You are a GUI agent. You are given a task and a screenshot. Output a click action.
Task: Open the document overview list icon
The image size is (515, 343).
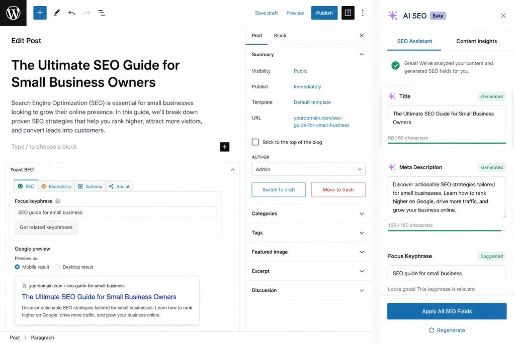point(102,13)
